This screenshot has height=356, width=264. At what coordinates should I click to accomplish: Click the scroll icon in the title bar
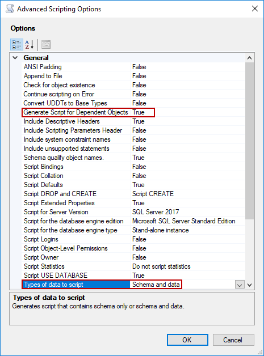coord(10,9)
